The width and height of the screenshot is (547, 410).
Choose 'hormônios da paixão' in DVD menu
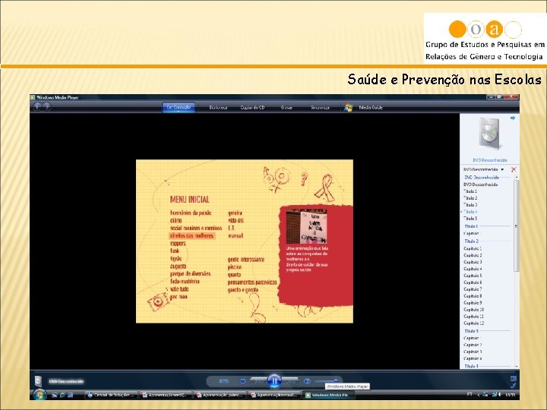click(x=191, y=213)
